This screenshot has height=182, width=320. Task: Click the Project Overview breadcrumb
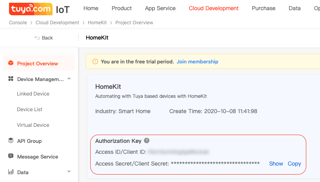[134, 23]
